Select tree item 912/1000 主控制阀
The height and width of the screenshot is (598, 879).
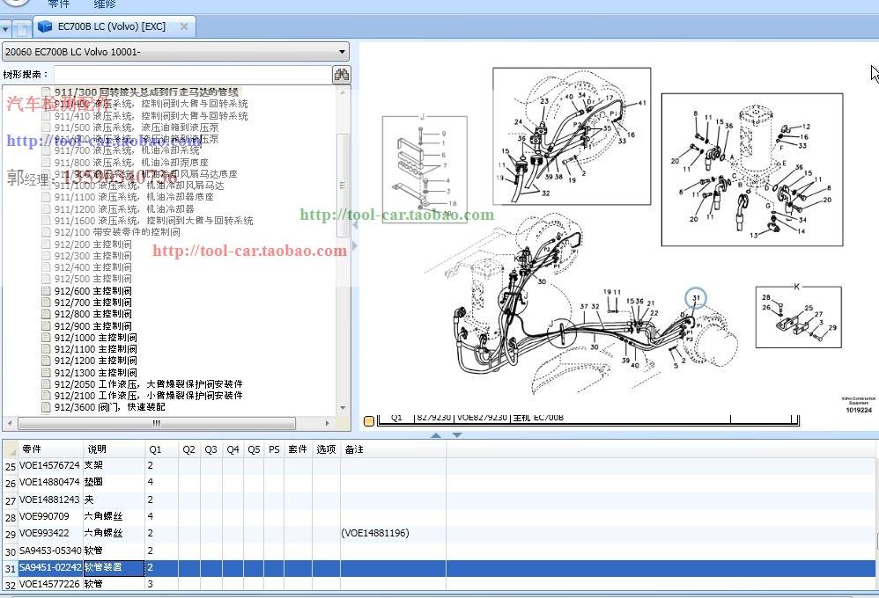pyautogui.click(x=95, y=338)
